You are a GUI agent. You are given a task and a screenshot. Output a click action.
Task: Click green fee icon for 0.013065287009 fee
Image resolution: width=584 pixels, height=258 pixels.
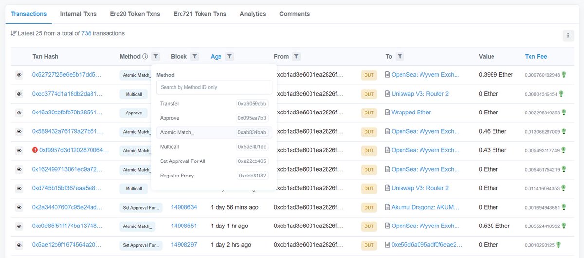tap(564, 131)
